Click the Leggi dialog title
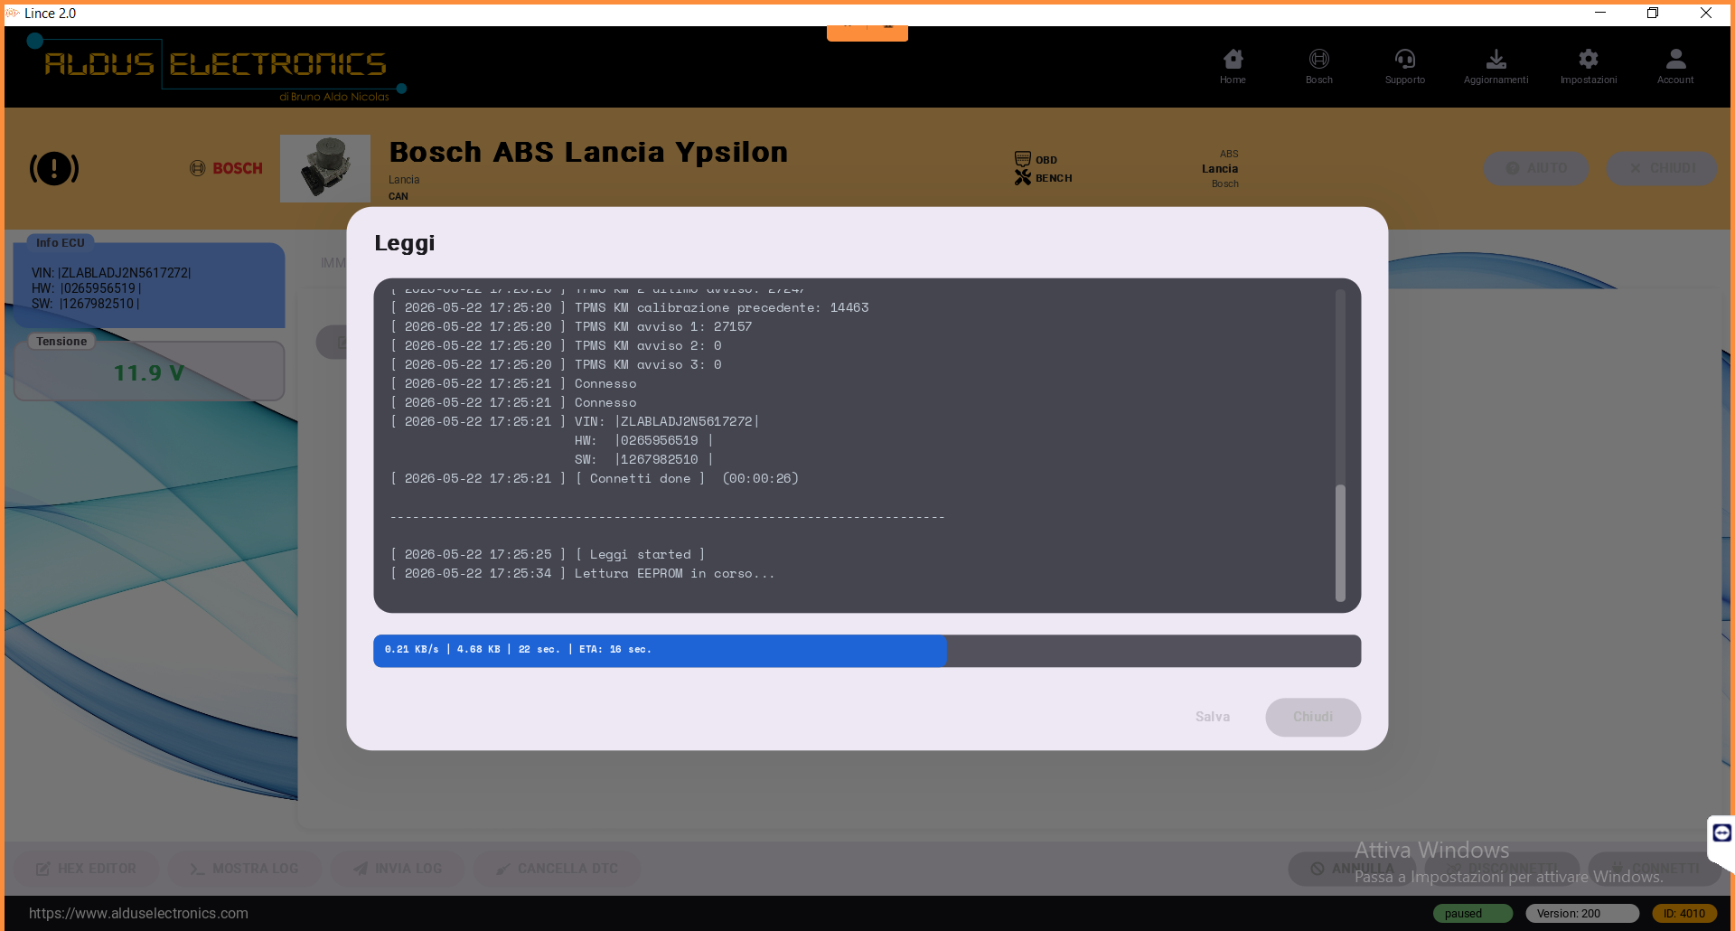The image size is (1735, 931). click(404, 244)
